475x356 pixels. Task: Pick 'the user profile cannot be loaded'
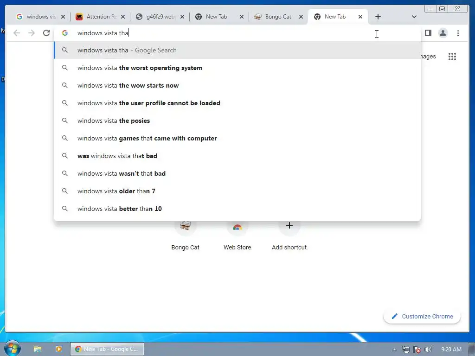coord(237,103)
